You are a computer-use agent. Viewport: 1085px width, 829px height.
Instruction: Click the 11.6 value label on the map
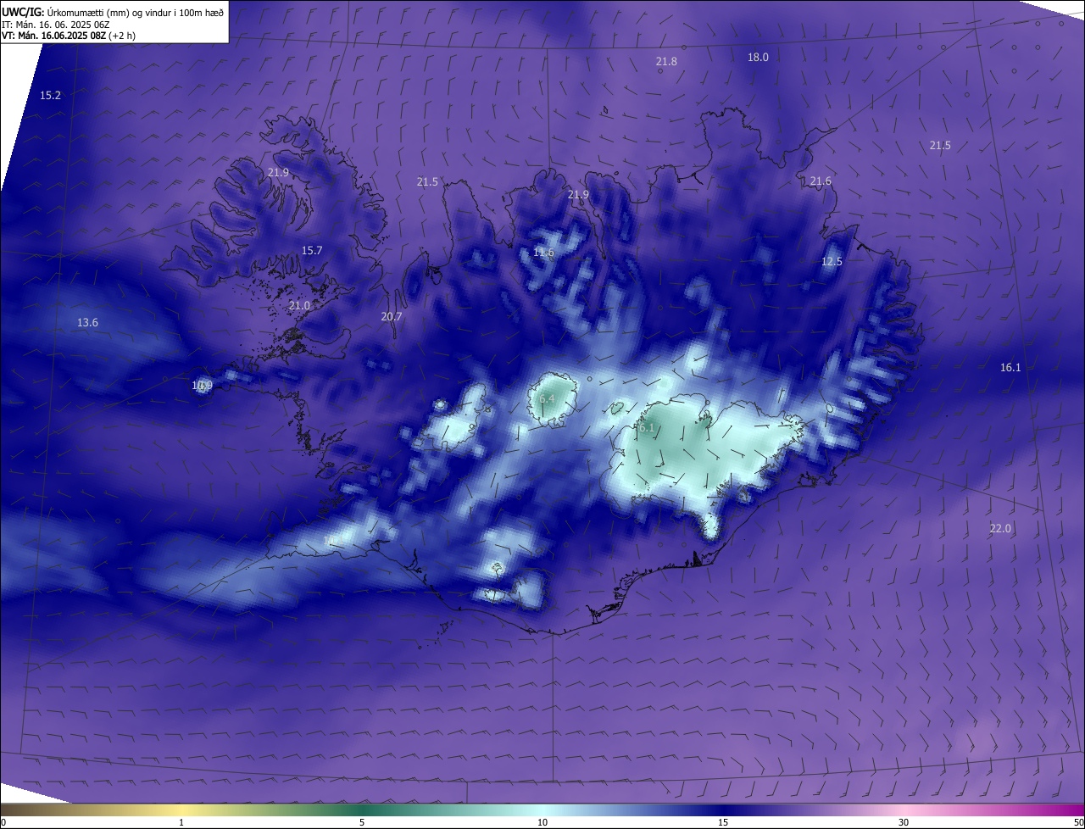543,253
